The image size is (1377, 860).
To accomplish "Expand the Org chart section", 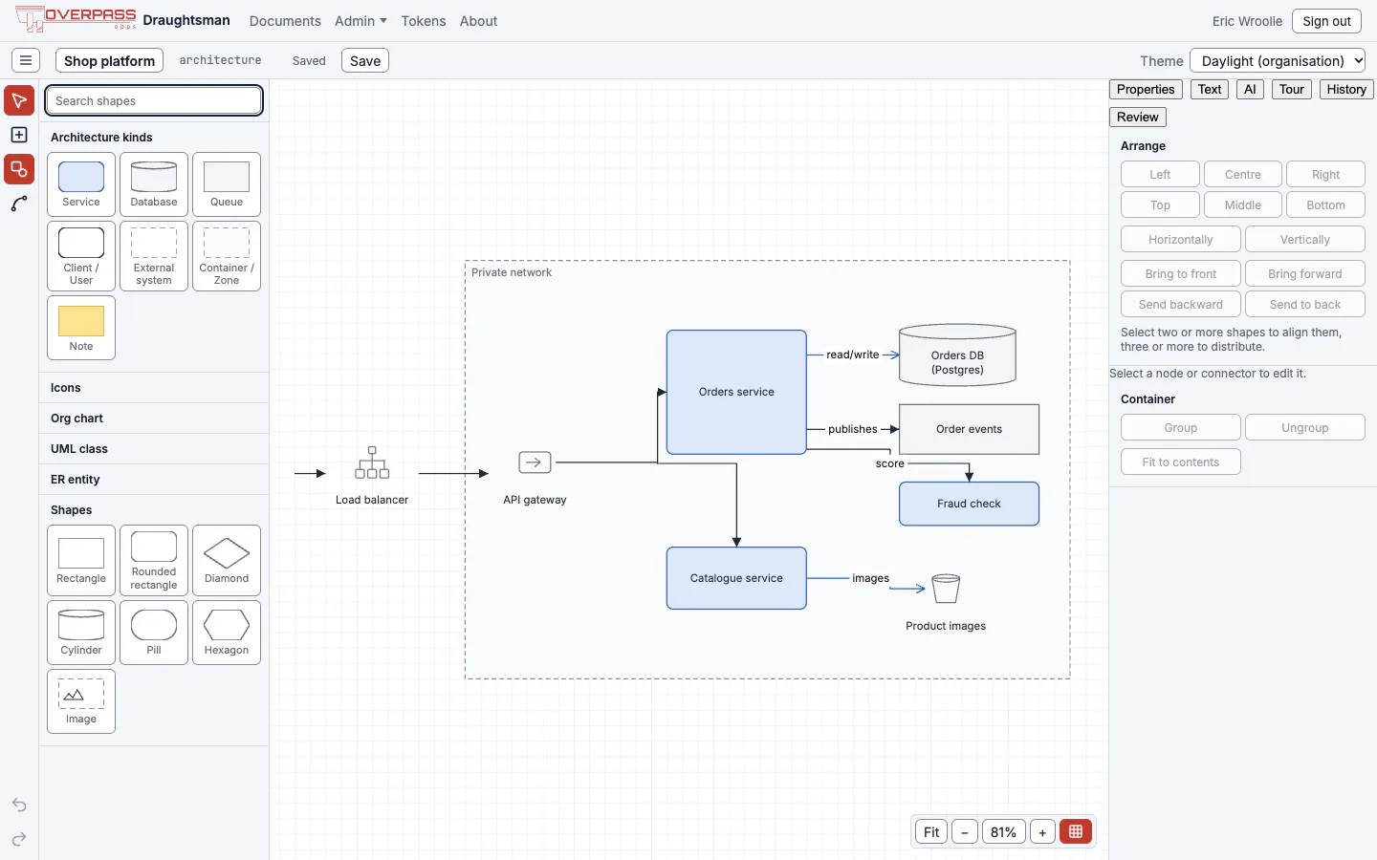I will 154,419.
